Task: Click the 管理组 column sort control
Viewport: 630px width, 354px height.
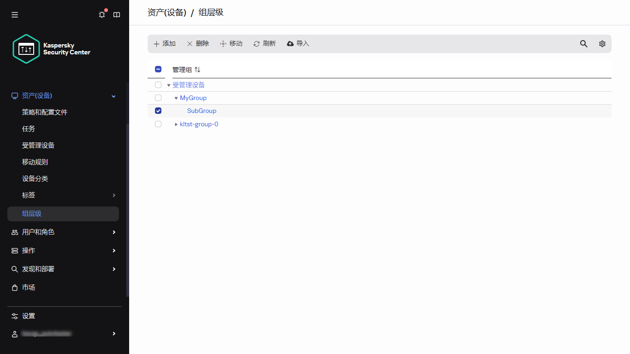Action: [x=197, y=69]
